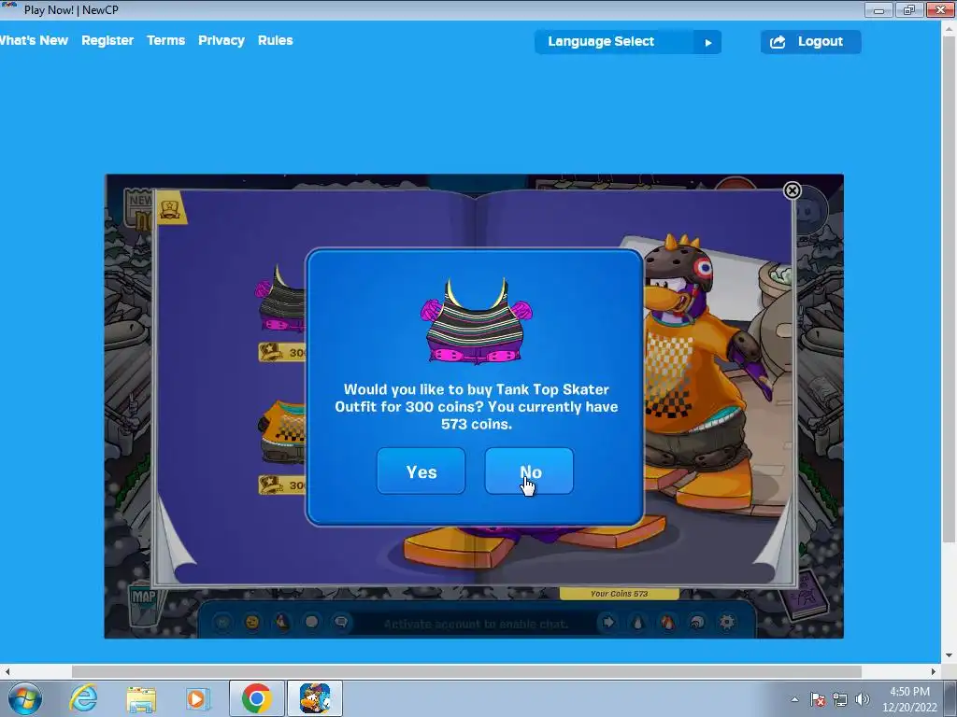Image resolution: width=957 pixels, height=717 pixels.
Task: Expand the Language Select dropdown
Action: coord(627,42)
